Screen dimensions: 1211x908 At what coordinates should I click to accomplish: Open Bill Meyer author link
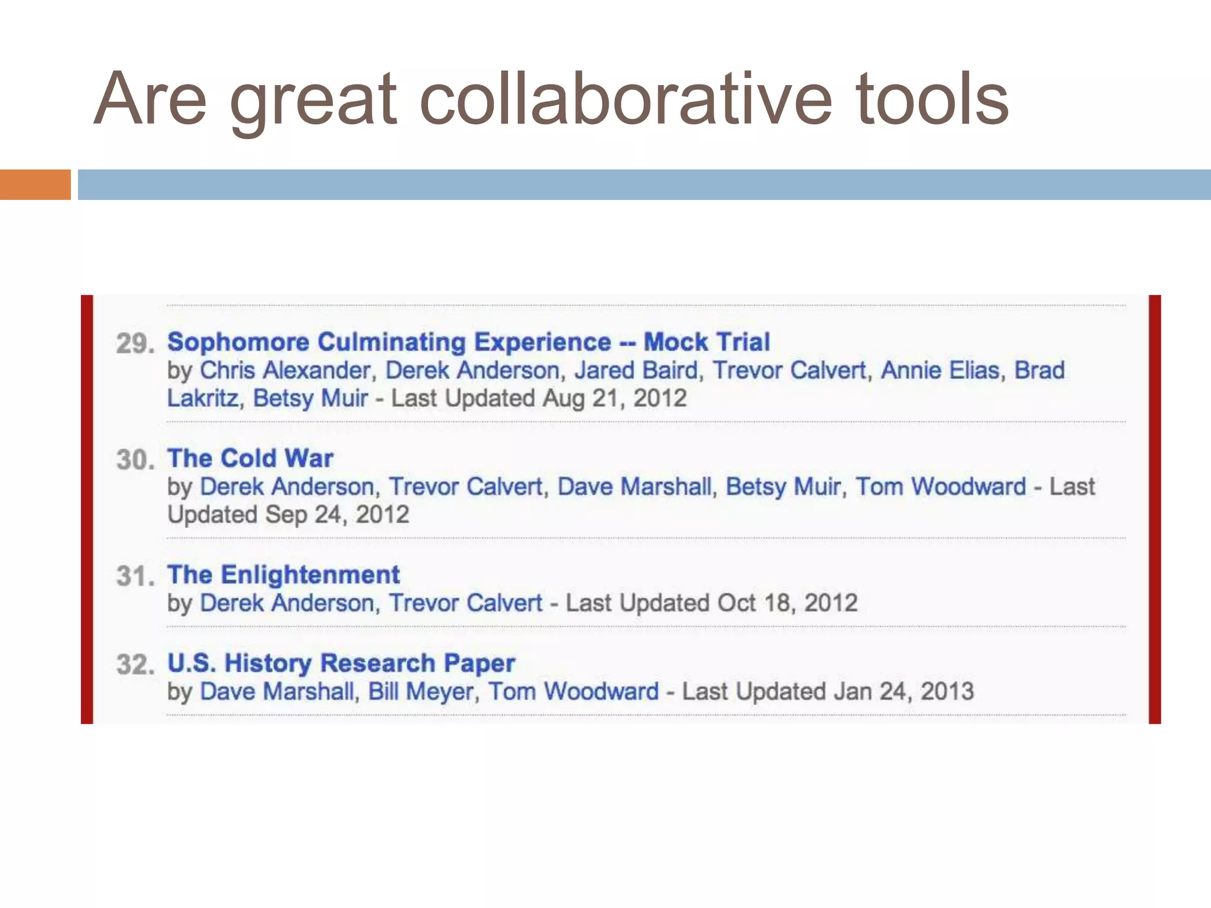pos(420,692)
